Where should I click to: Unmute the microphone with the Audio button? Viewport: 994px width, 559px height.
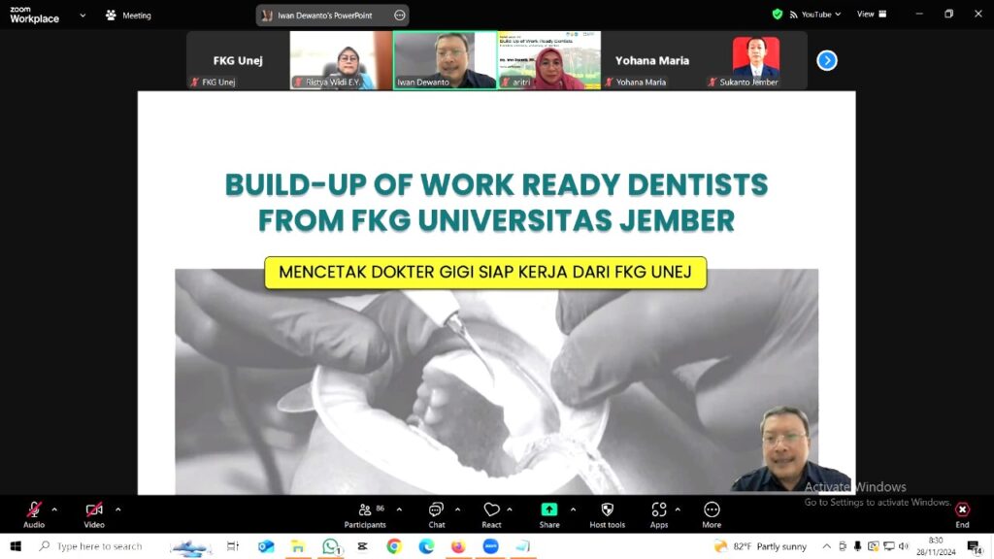tap(34, 514)
